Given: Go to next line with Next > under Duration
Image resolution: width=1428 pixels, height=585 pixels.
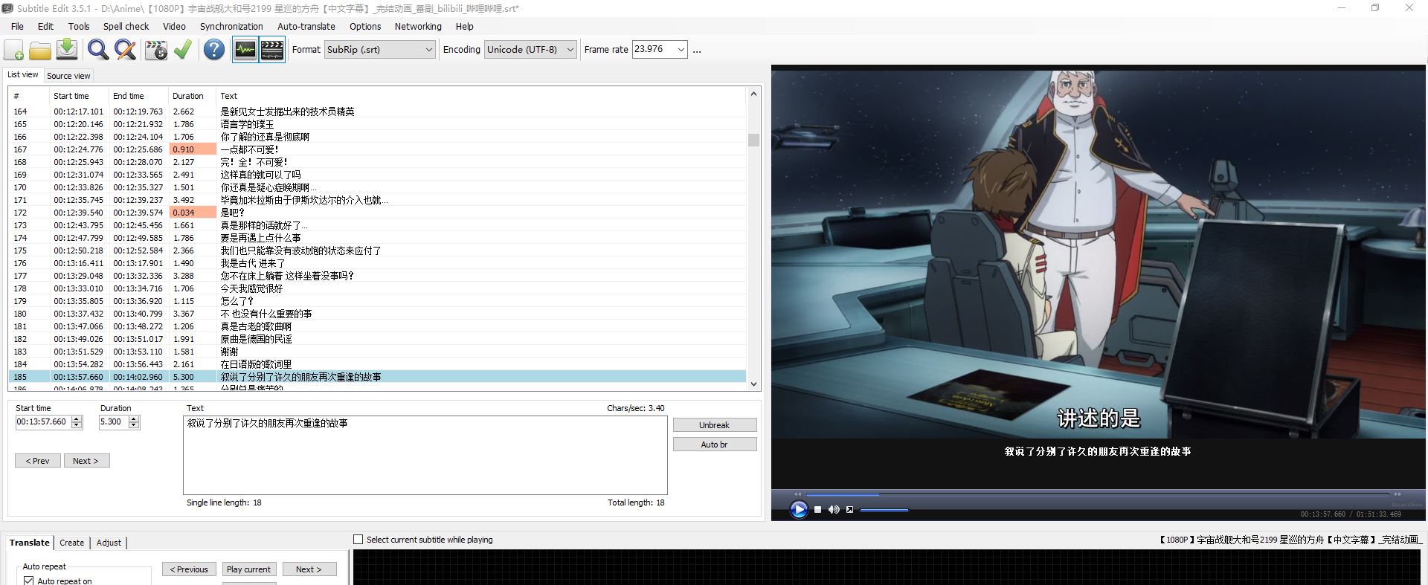Looking at the screenshot, I should [x=86, y=461].
